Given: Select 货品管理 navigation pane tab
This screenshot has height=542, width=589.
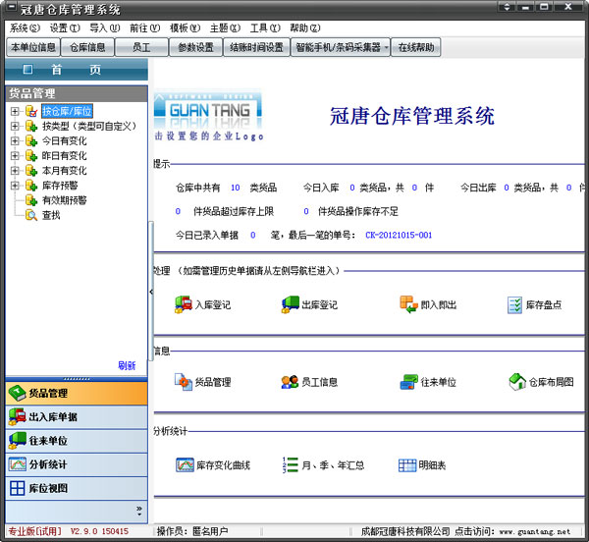Looking at the screenshot, I should pyautogui.click(x=77, y=394).
